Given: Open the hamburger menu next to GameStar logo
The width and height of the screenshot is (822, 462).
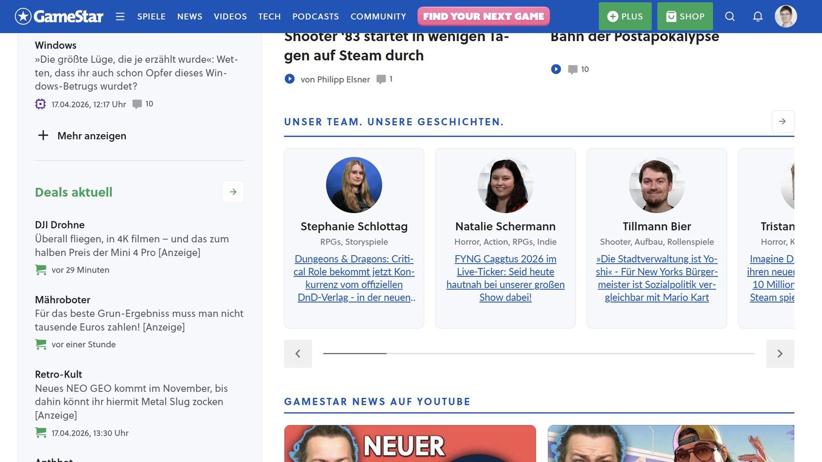Looking at the screenshot, I should pyautogui.click(x=120, y=17).
